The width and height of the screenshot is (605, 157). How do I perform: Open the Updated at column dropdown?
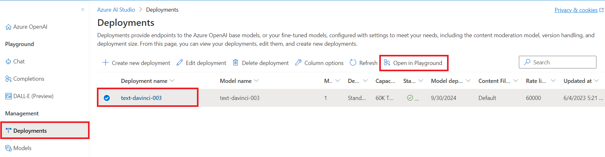click(596, 81)
